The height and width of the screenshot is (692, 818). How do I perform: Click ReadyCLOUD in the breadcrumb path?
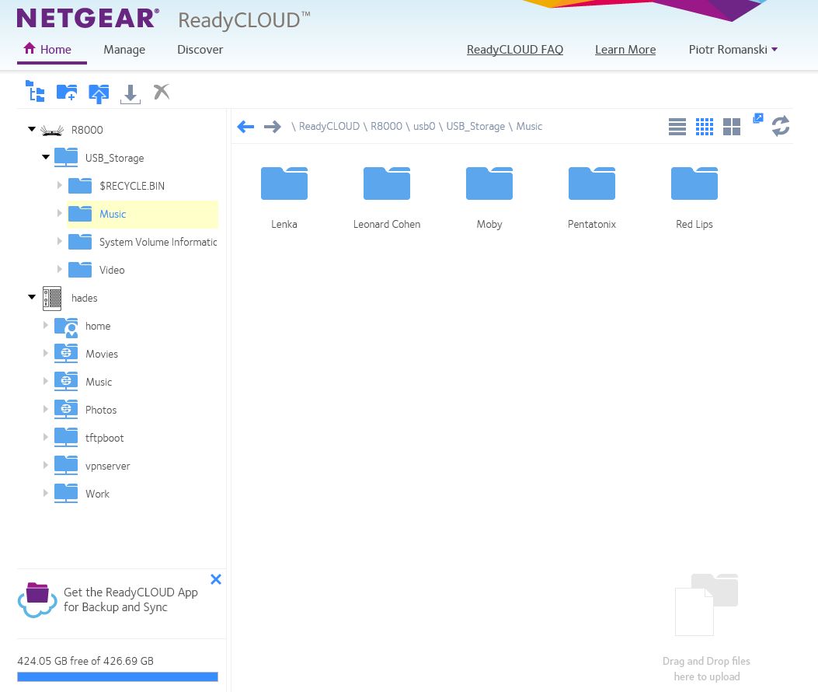tap(329, 127)
